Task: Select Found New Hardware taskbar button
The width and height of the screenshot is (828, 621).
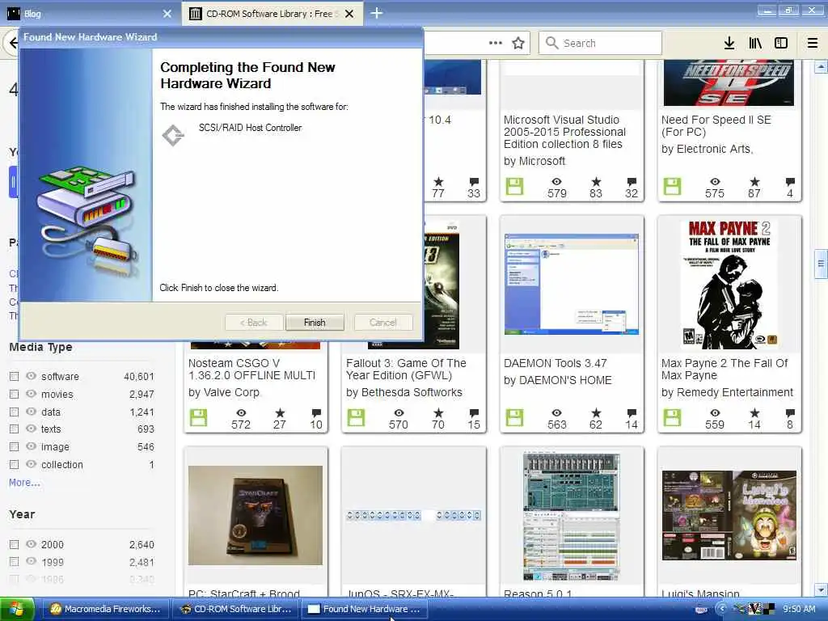Action: pyautogui.click(x=365, y=609)
